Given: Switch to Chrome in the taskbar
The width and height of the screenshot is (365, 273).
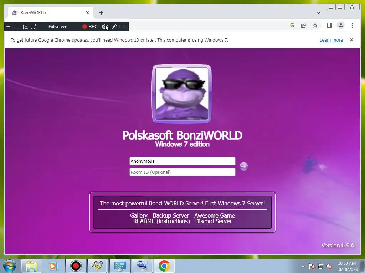Looking at the screenshot, I should pos(164,266).
